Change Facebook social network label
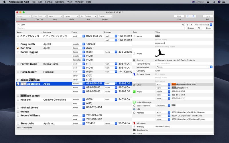 pos(163,105)
